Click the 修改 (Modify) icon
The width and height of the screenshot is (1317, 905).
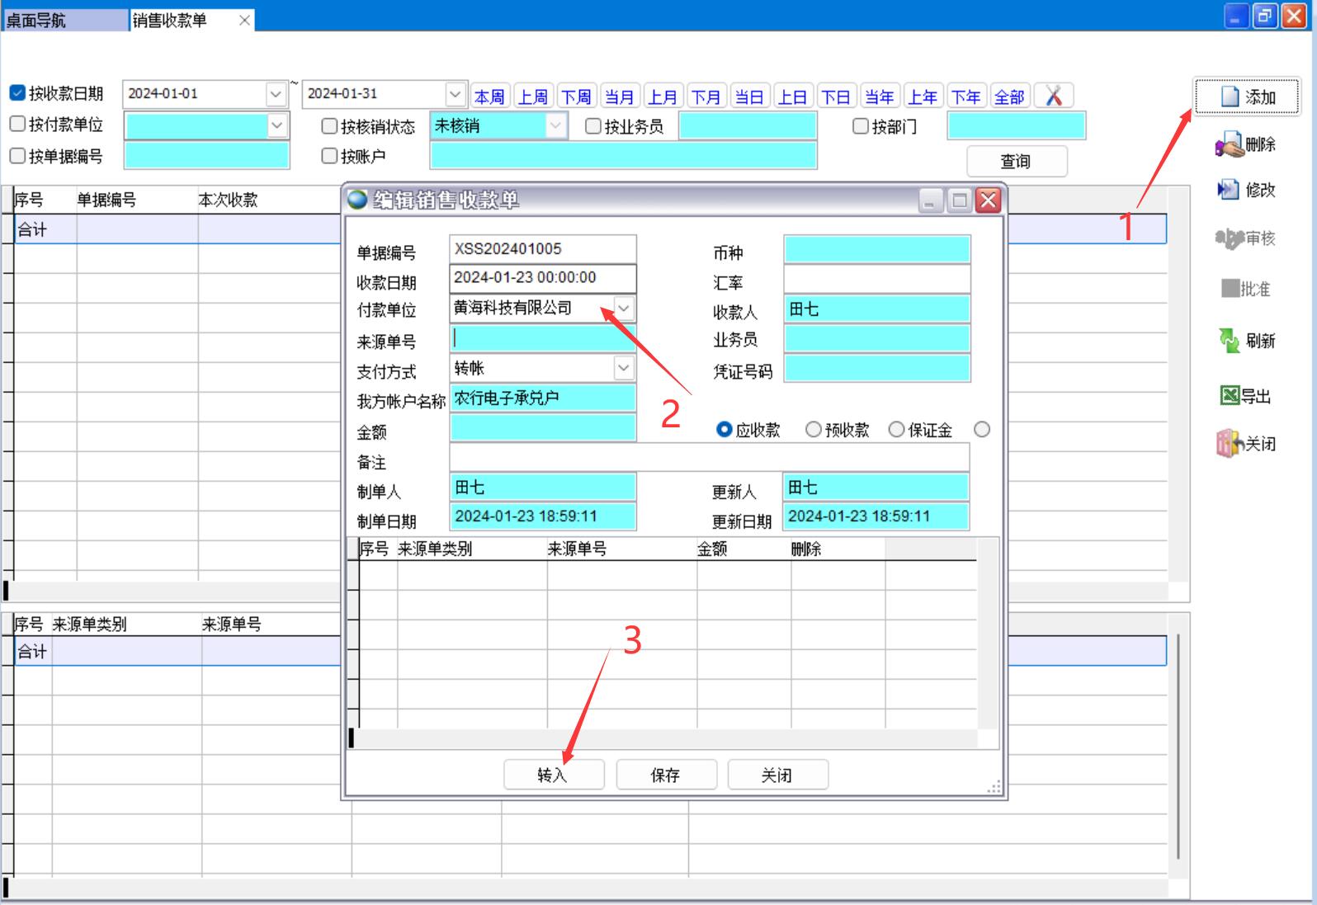[1229, 190]
